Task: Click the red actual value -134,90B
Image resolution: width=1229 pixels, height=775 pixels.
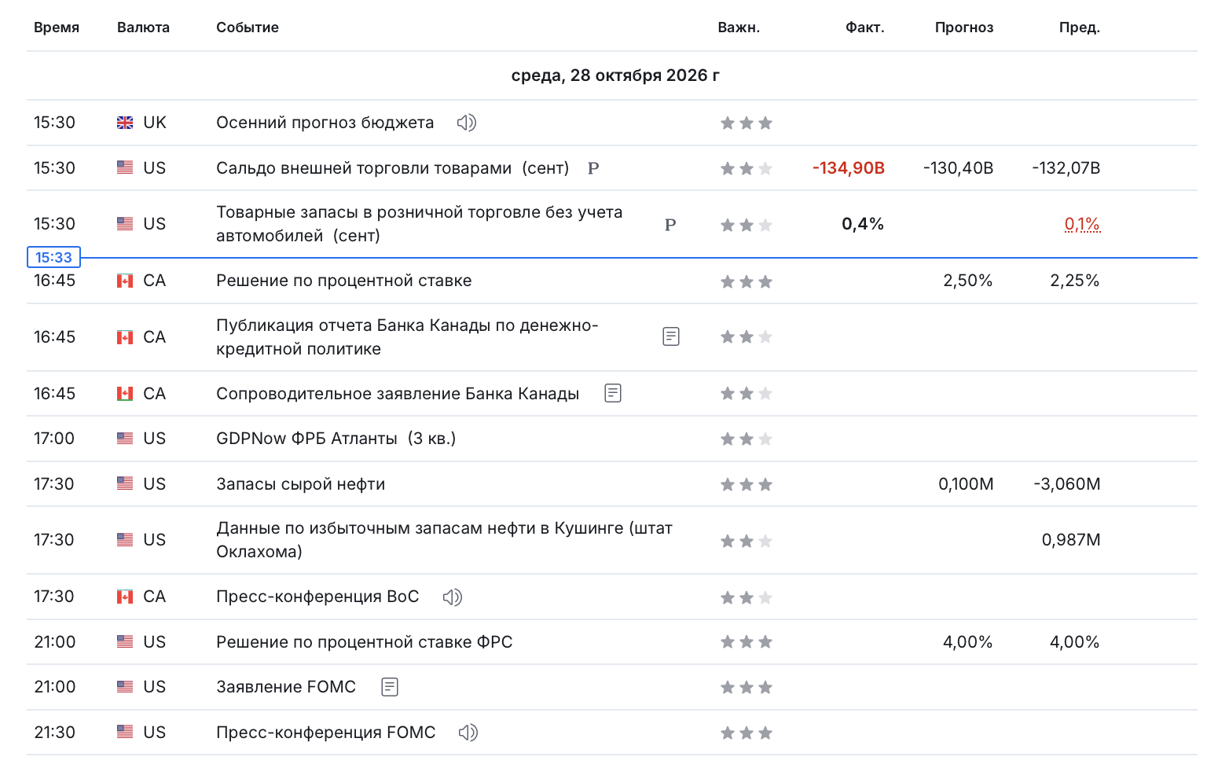Action: click(x=849, y=168)
